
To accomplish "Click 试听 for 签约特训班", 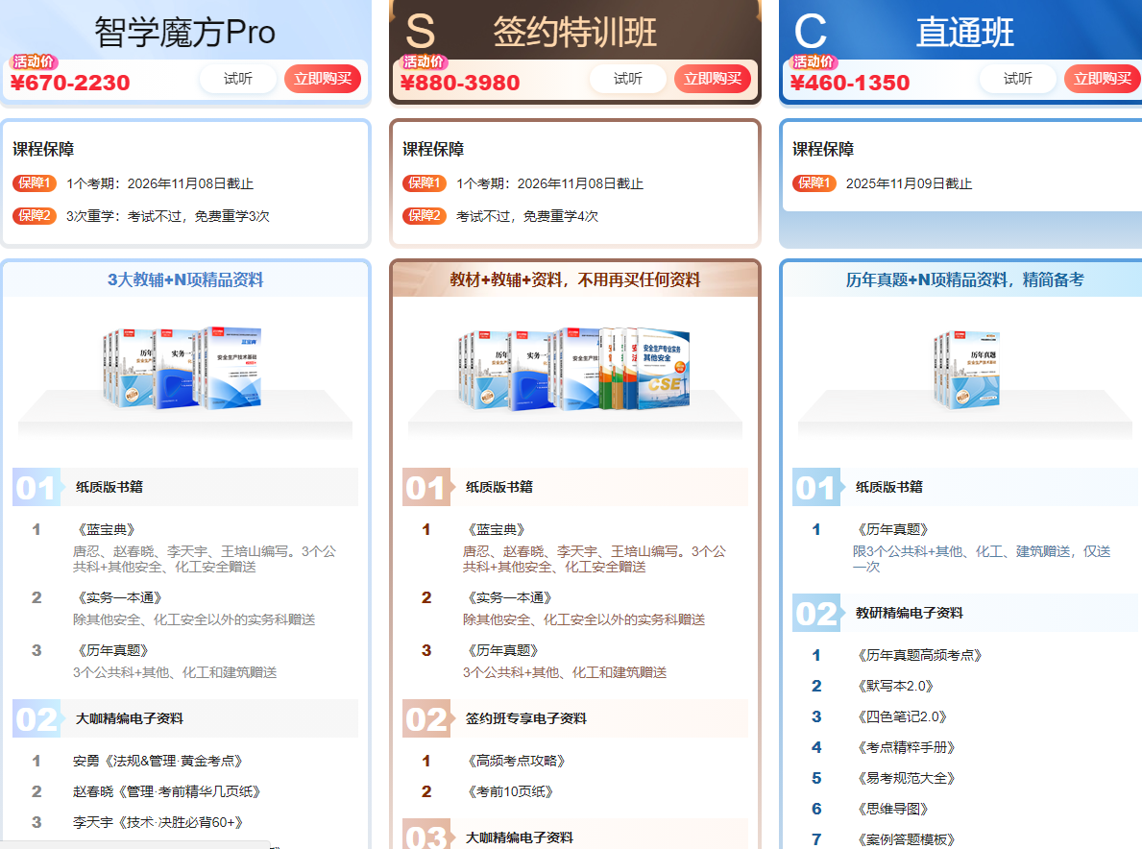I will [x=627, y=79].
